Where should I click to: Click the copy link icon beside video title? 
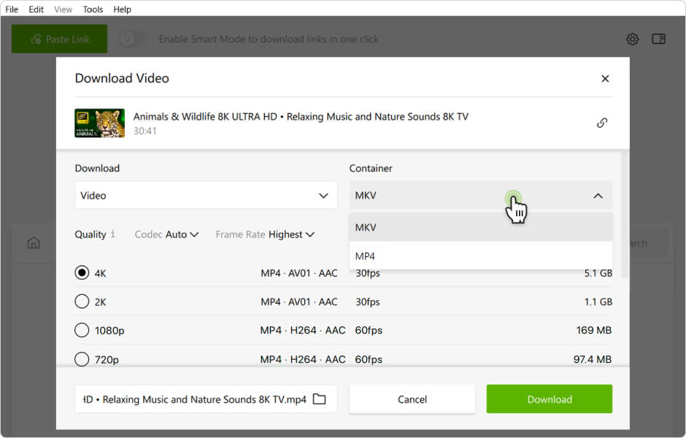click(602, 123)
